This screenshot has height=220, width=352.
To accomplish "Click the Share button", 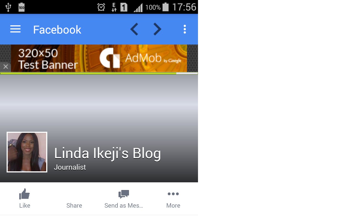I will click(74, 205).
